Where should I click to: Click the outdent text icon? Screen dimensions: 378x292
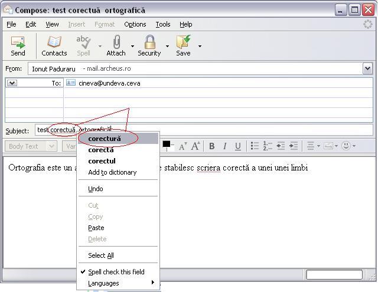[281, 146]
